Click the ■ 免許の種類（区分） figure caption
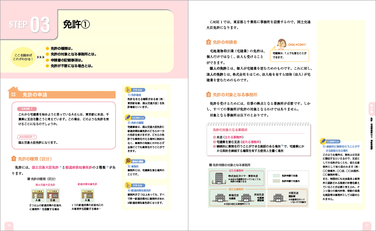This screenshot has width=376, height=231. (41, 179)
